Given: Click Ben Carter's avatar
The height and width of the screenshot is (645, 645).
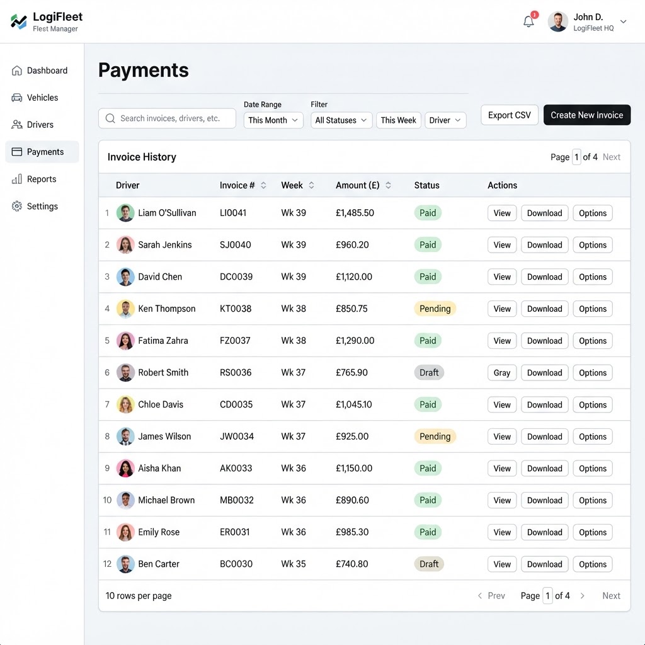Looking at the screenshot, I should 125,564.
